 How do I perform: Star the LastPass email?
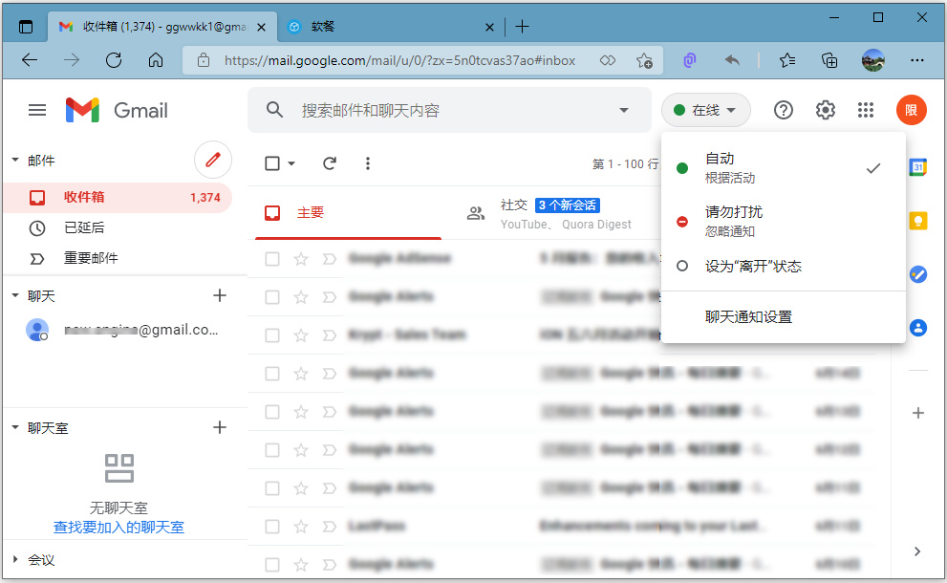click(x=303, y=526)
